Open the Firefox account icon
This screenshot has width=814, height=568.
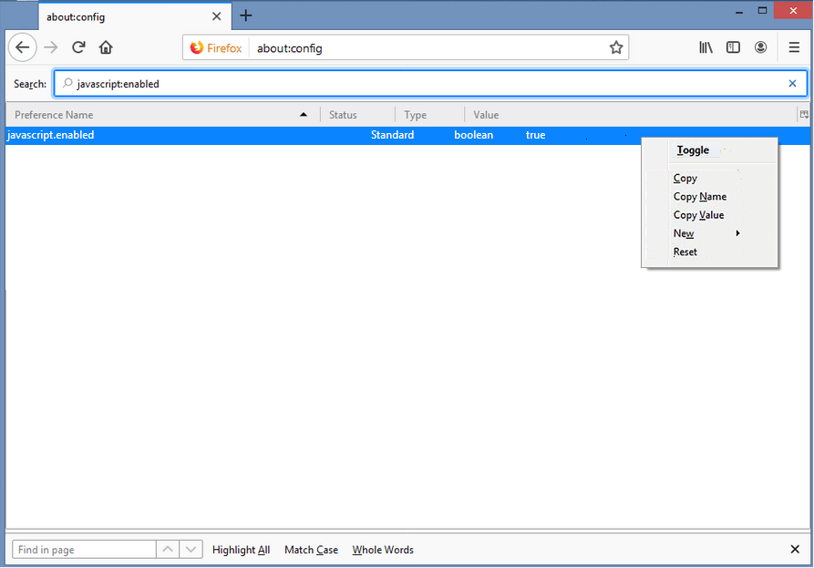coord(761,46)
